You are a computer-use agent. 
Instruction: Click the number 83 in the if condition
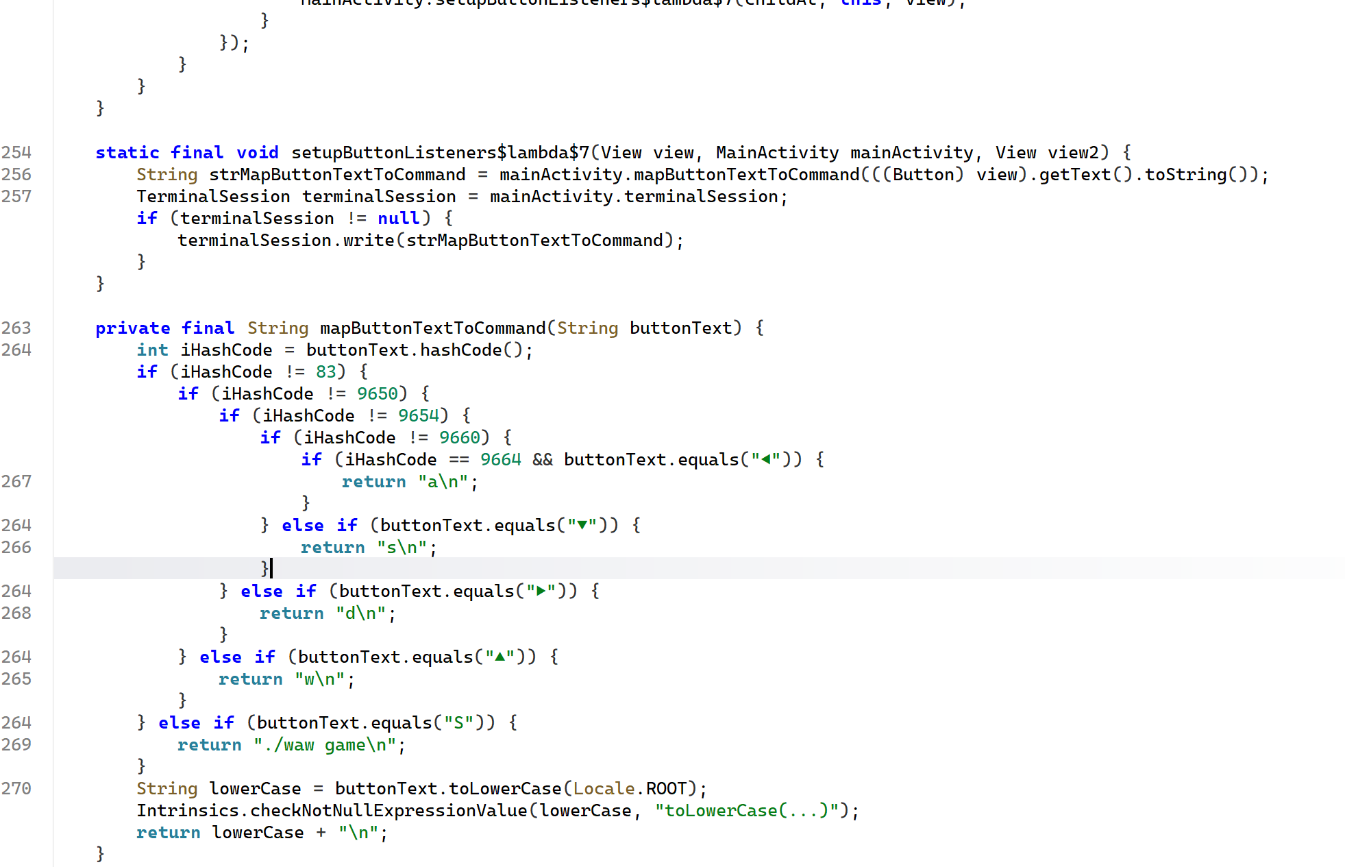coord(325,372)
